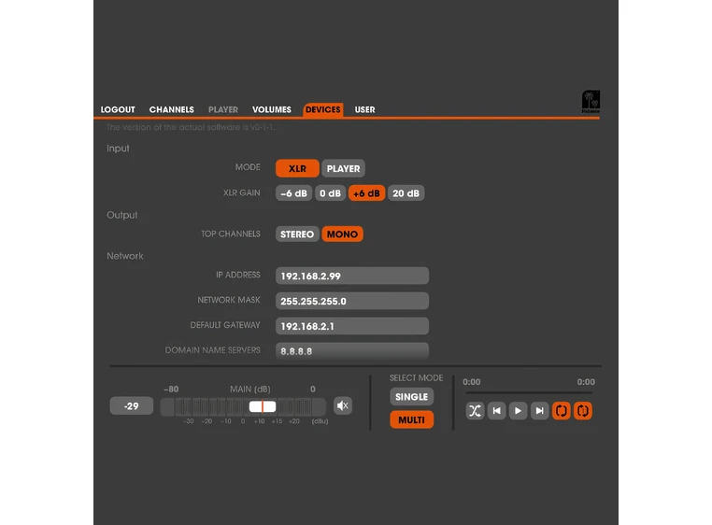Click the MAIN dB volume slider handle
The height and width of the screenshot is (525, 712).
click(263, 406)
